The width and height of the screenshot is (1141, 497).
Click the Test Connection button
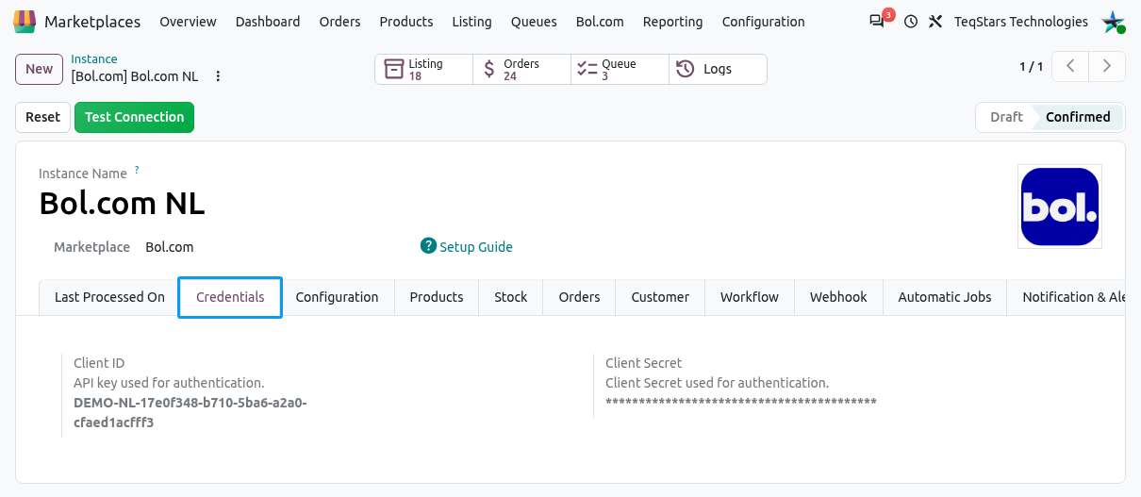coord(134,117)
